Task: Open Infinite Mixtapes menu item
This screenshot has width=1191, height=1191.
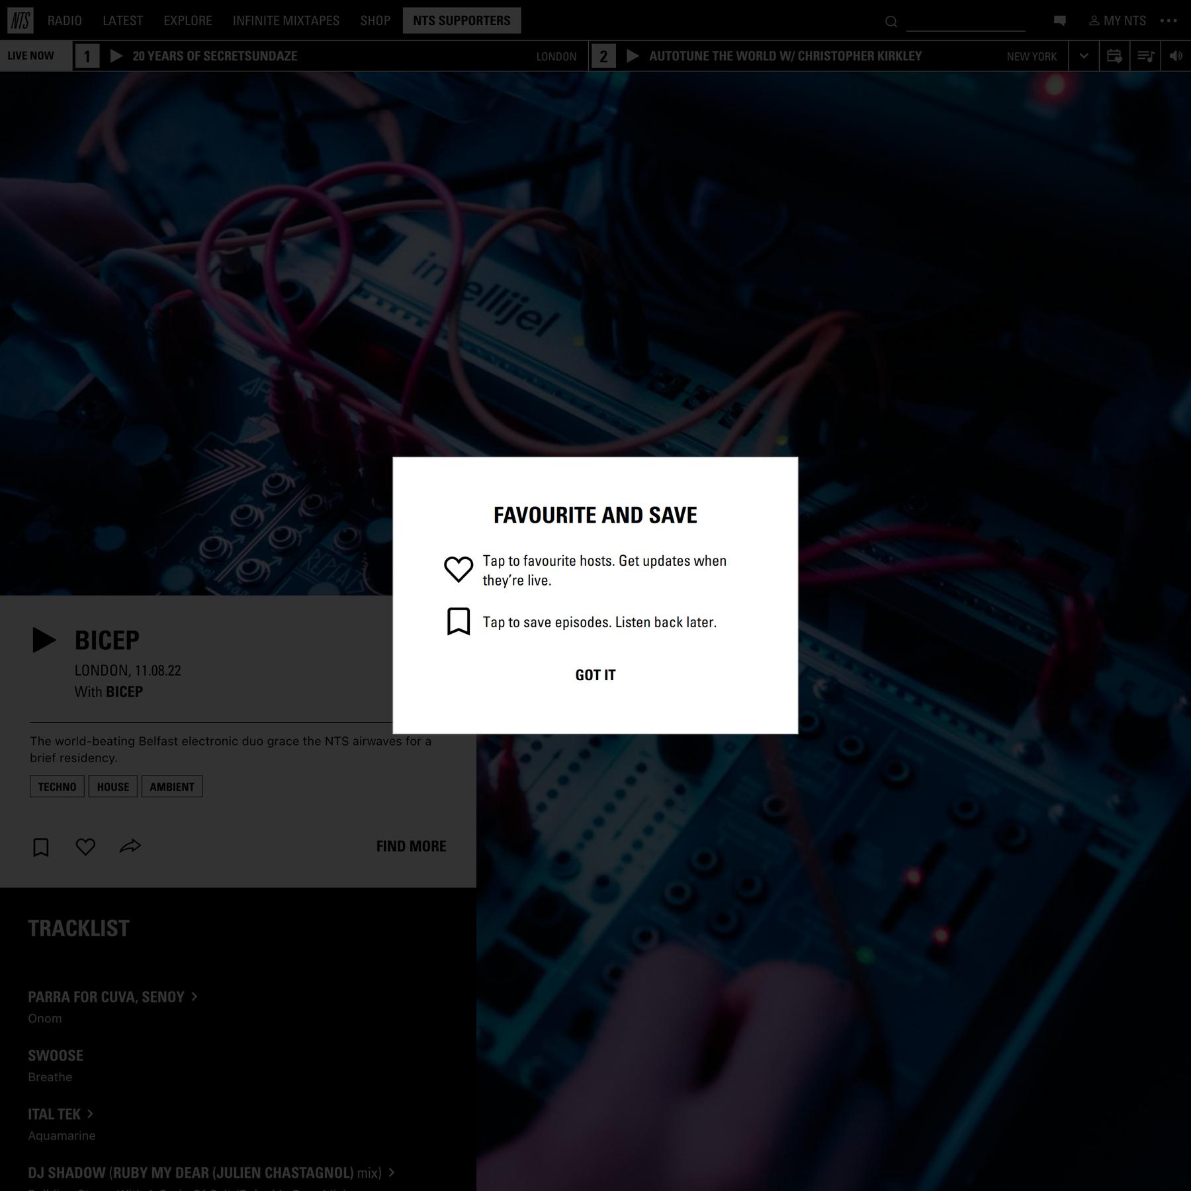Action: pos(286,21)
